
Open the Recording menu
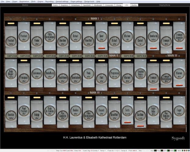click(49, 2)
